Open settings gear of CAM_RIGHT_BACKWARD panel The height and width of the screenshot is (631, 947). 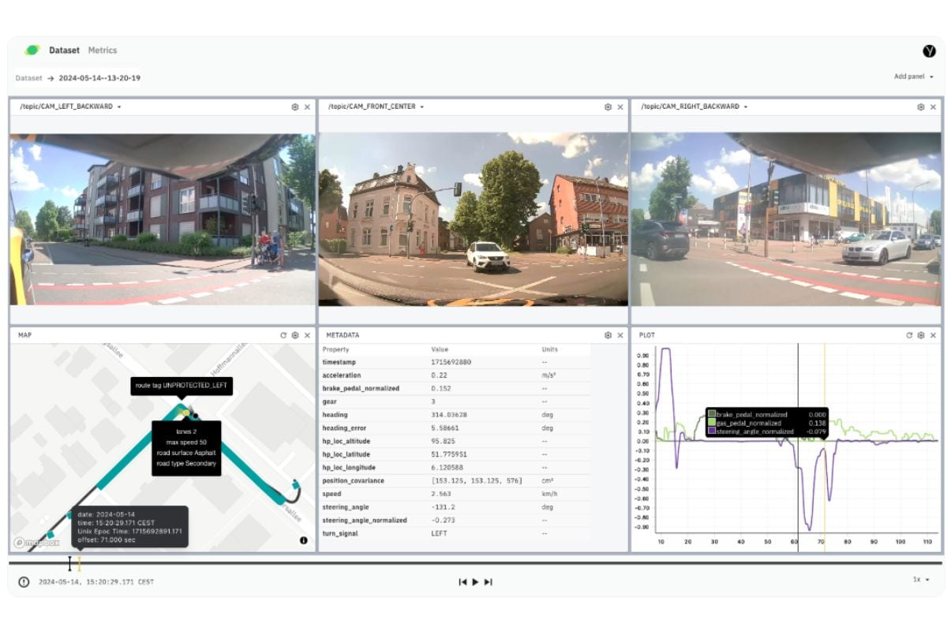[x=920, y=106]
